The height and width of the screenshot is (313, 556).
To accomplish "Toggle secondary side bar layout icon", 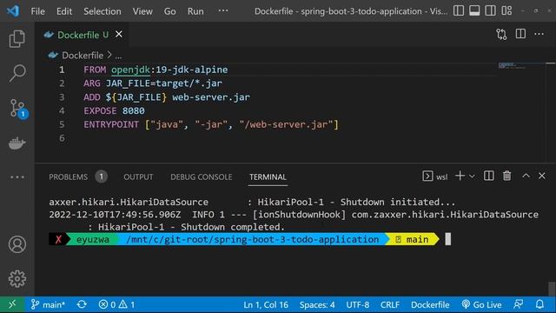I will pyautogui.click(x=490, y=10).
